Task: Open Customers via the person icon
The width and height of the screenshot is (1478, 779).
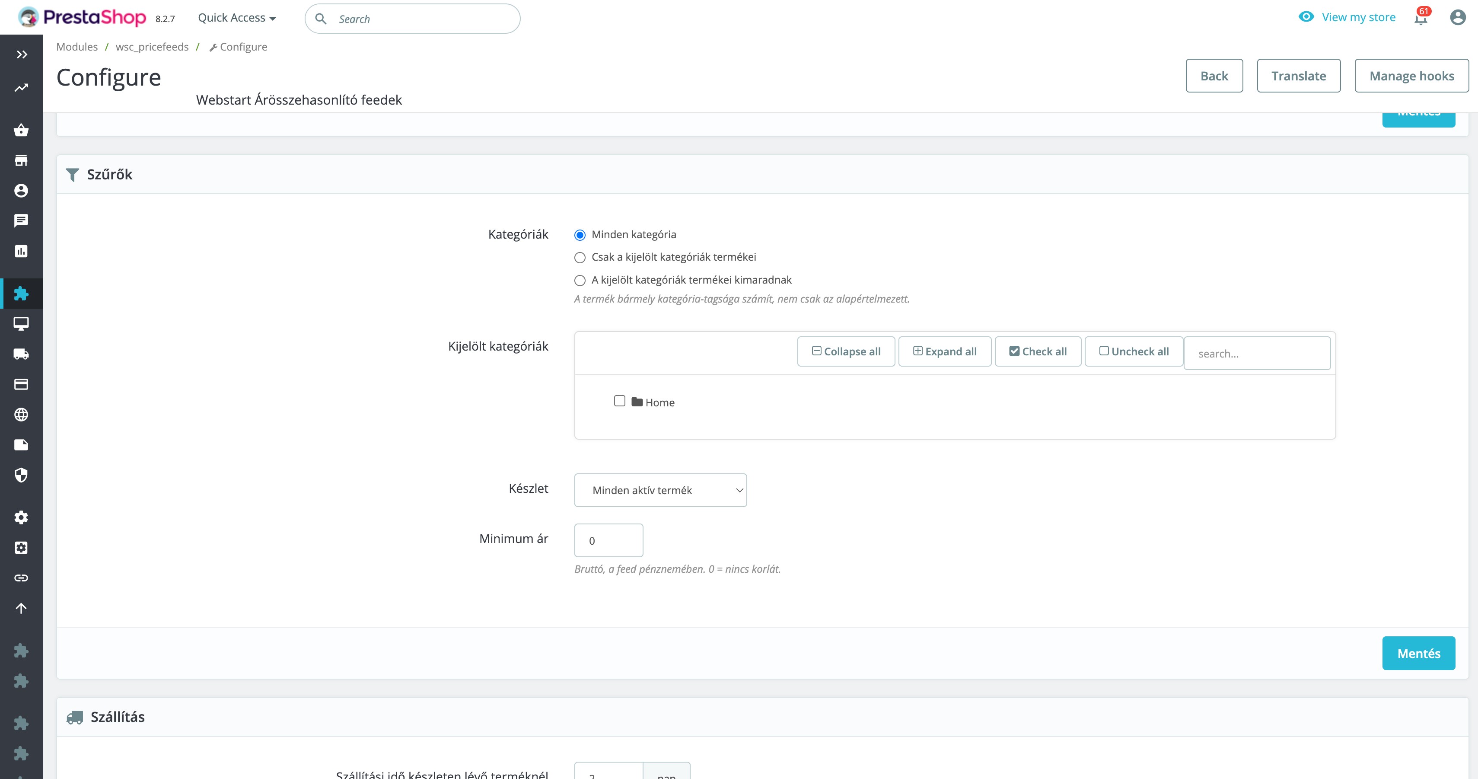Action: click(x=21, y=191)
